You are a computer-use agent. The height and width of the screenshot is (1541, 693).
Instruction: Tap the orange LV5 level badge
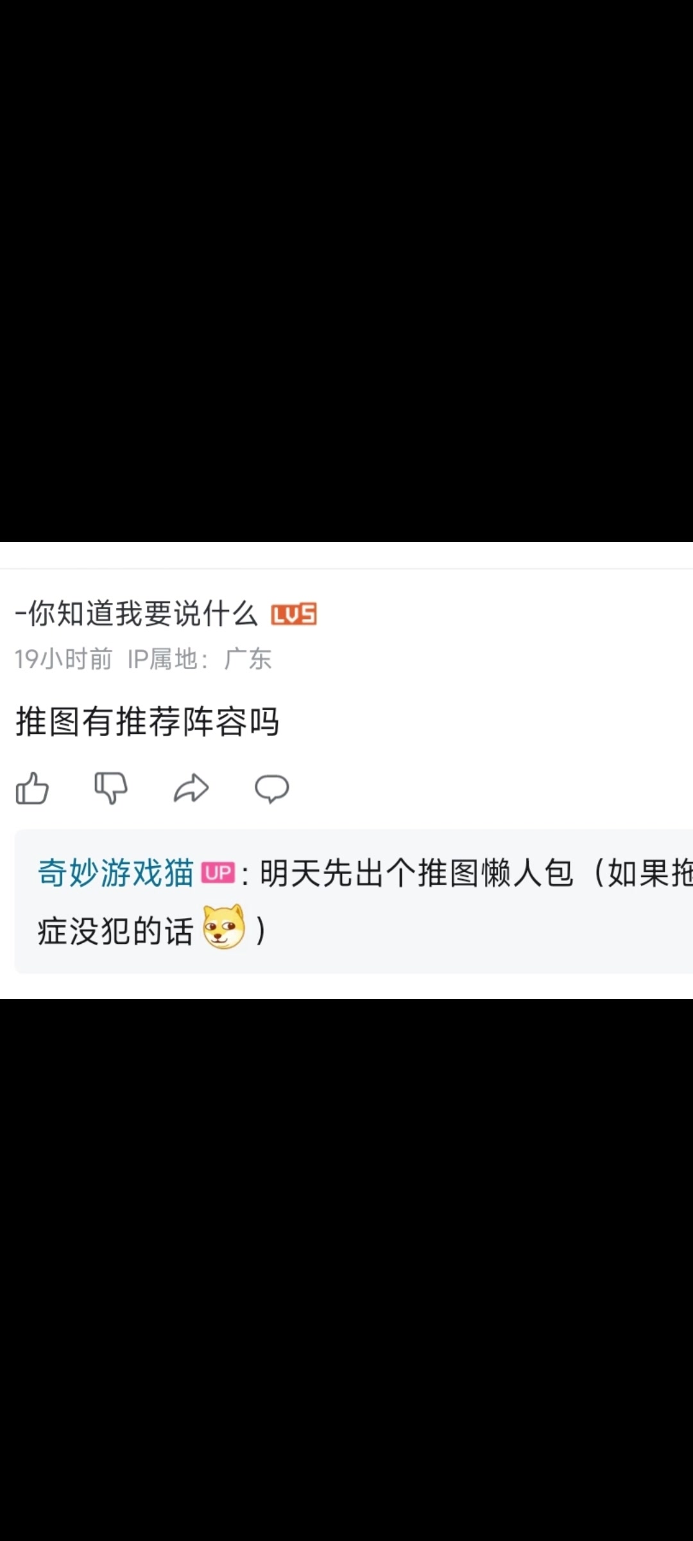294,614
